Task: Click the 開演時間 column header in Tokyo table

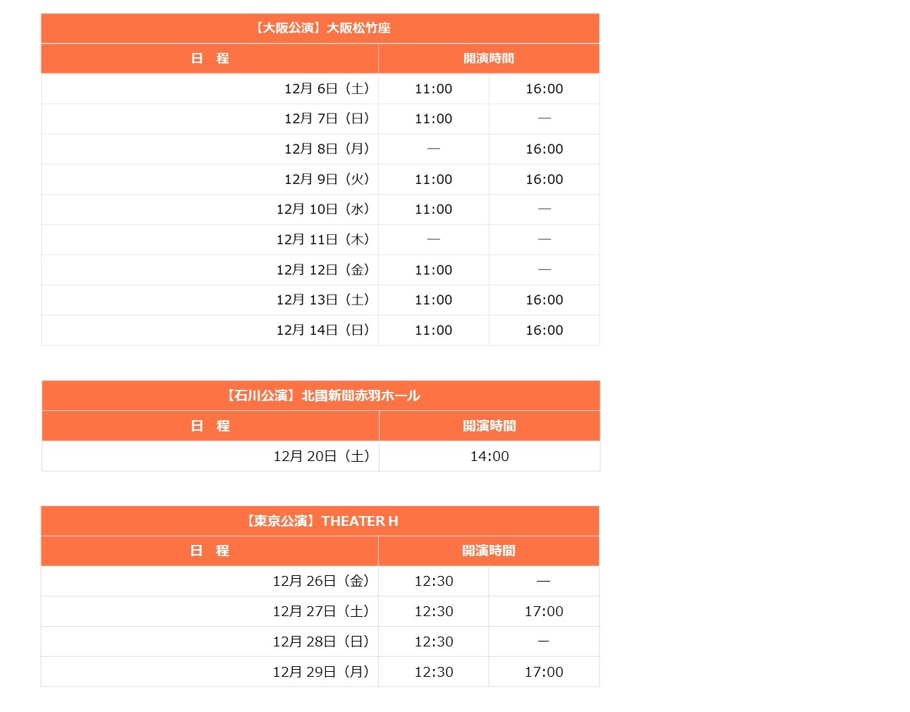Action: click(x=489, y=551)
